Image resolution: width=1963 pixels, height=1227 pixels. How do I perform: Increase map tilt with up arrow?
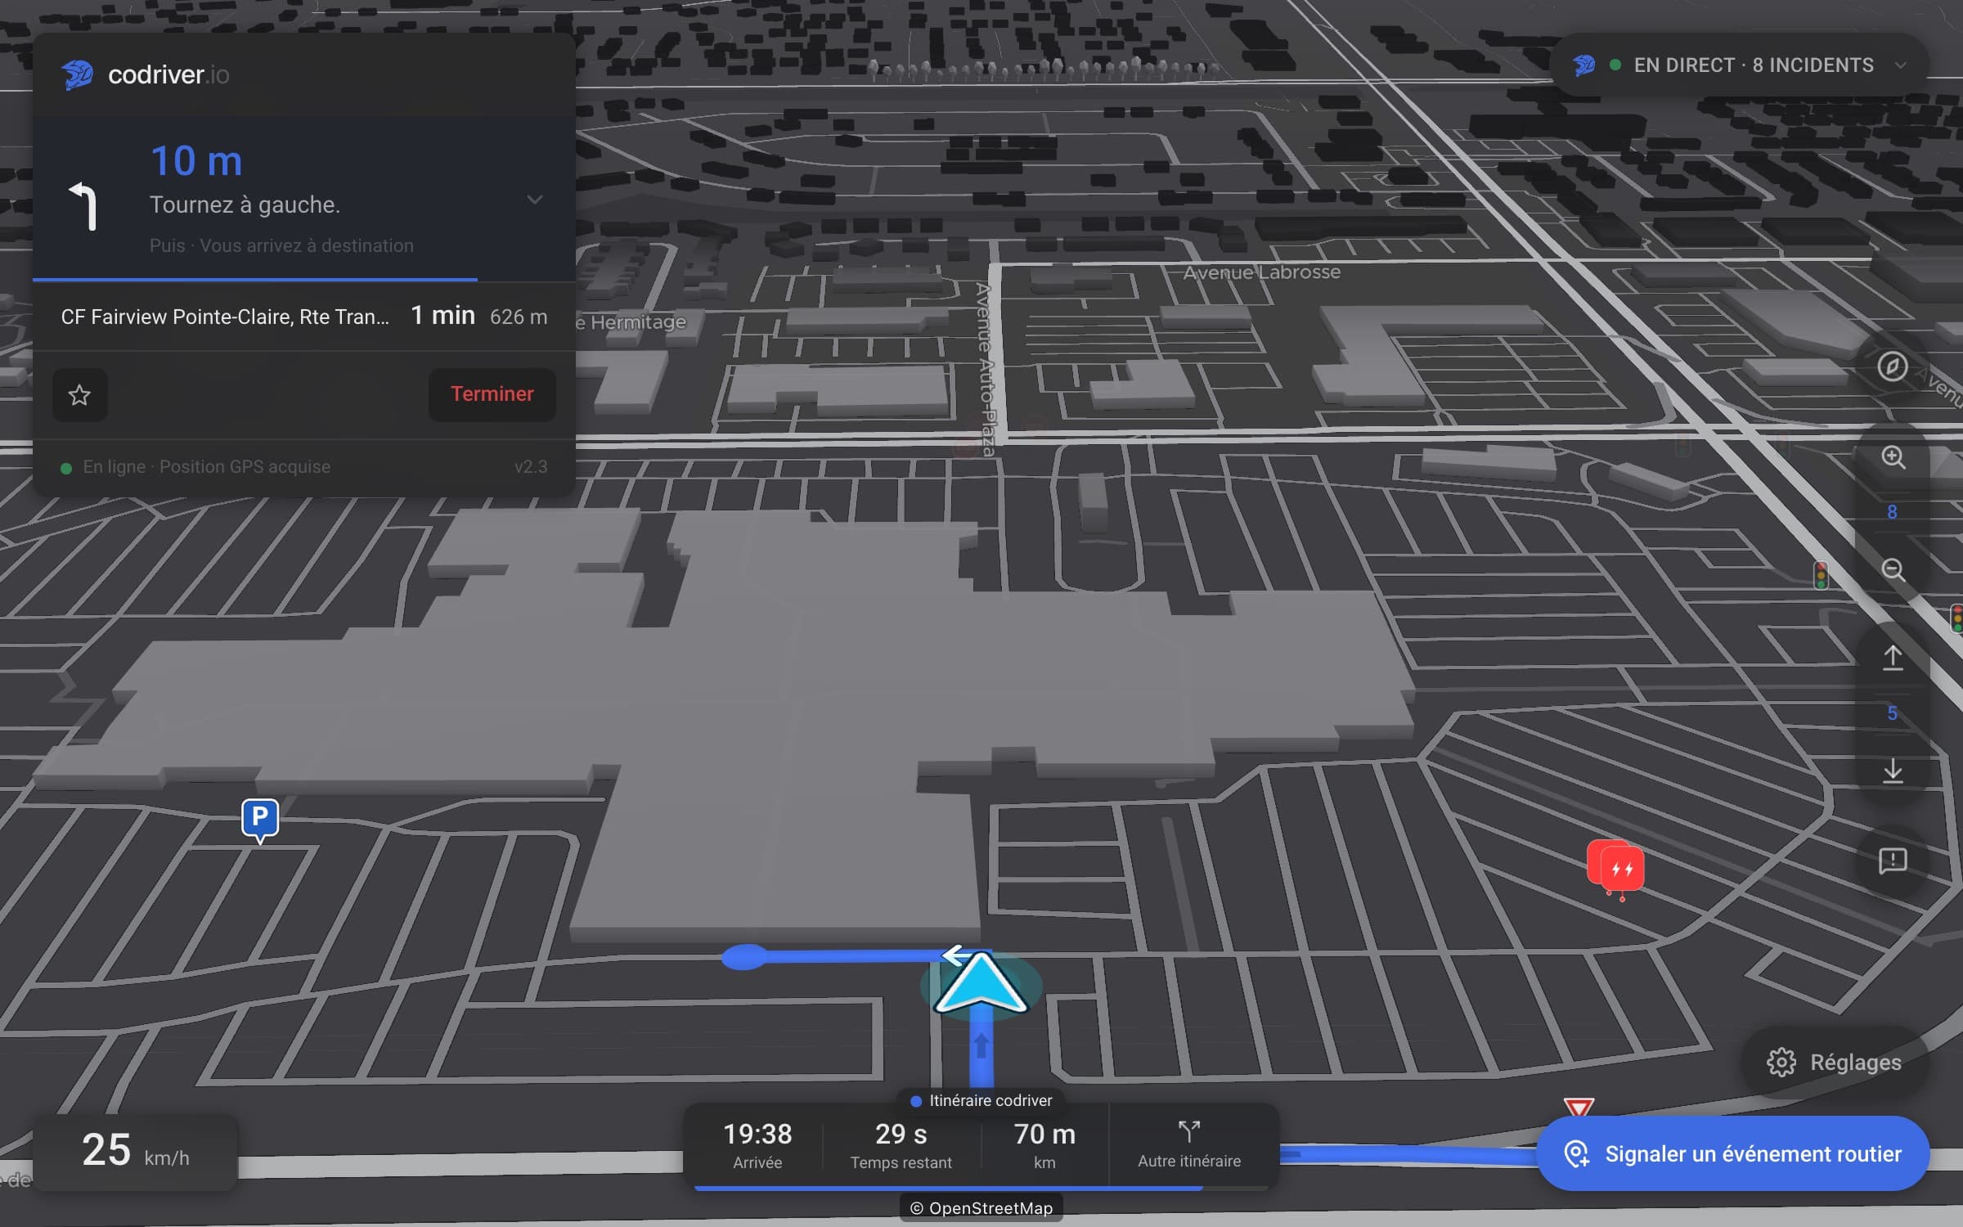(1893, 658)
